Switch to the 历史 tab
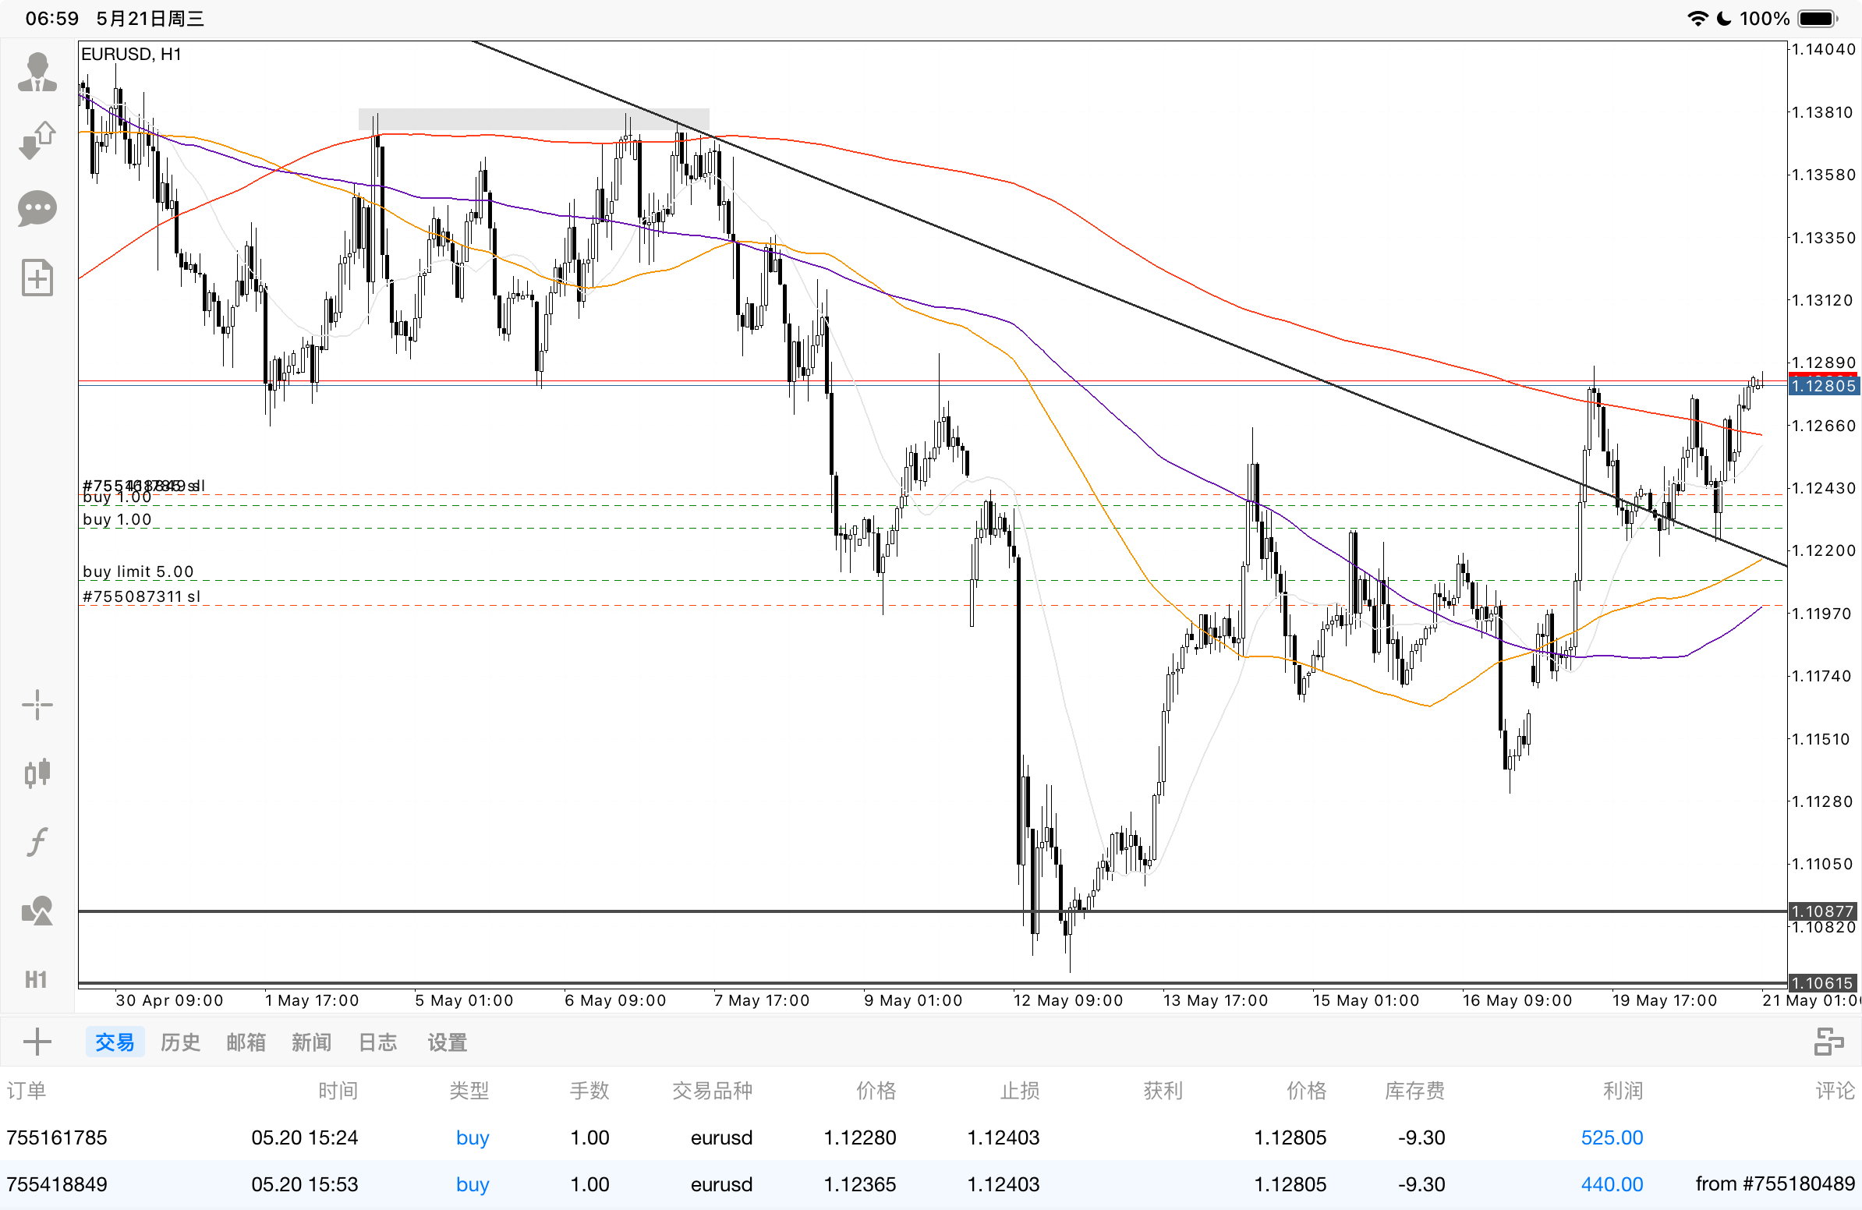The image size is (1862, 1210). [180, 1042]
